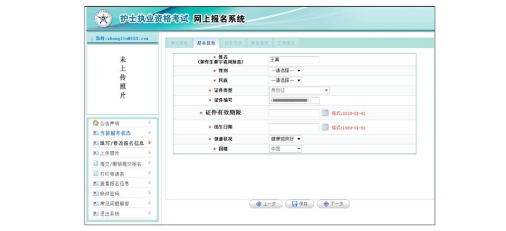Click the document icon beside 打印申请表
Image resolution: width=506 pixels, height=231 pixels.
pos(95,174)
